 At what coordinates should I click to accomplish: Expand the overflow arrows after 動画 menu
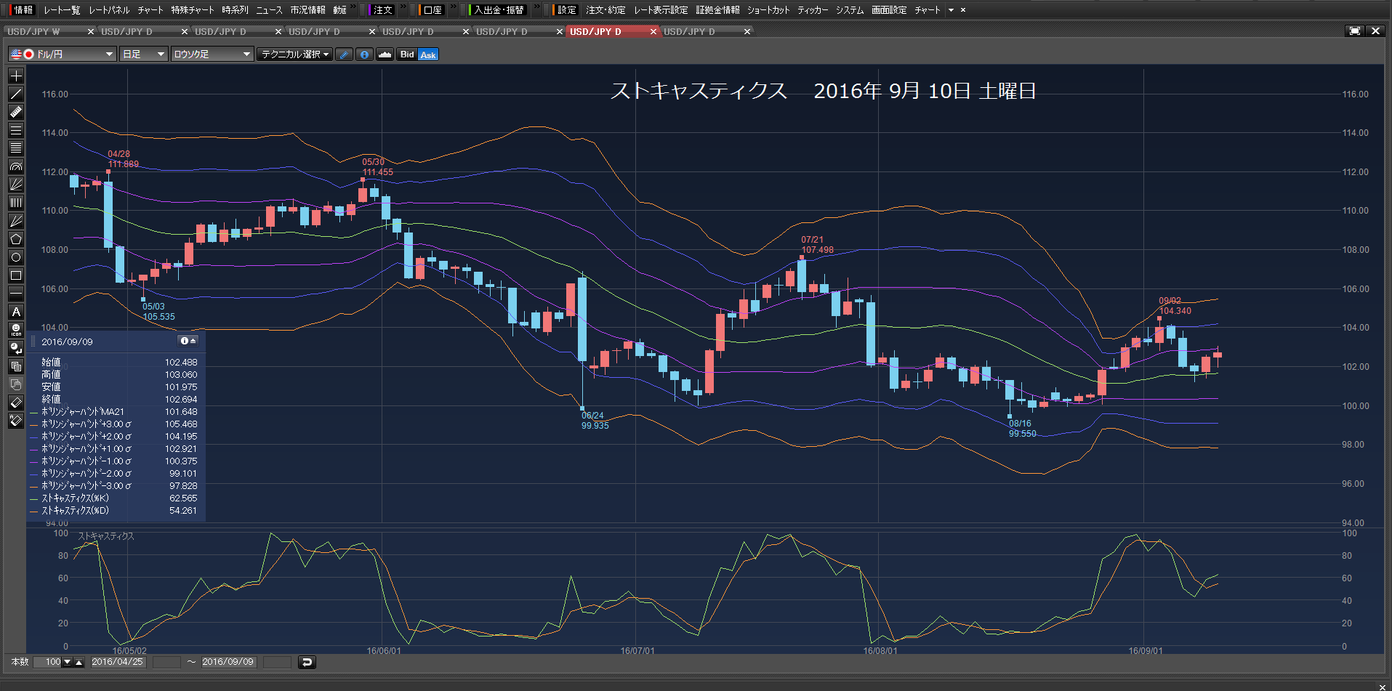coord(353,7)
